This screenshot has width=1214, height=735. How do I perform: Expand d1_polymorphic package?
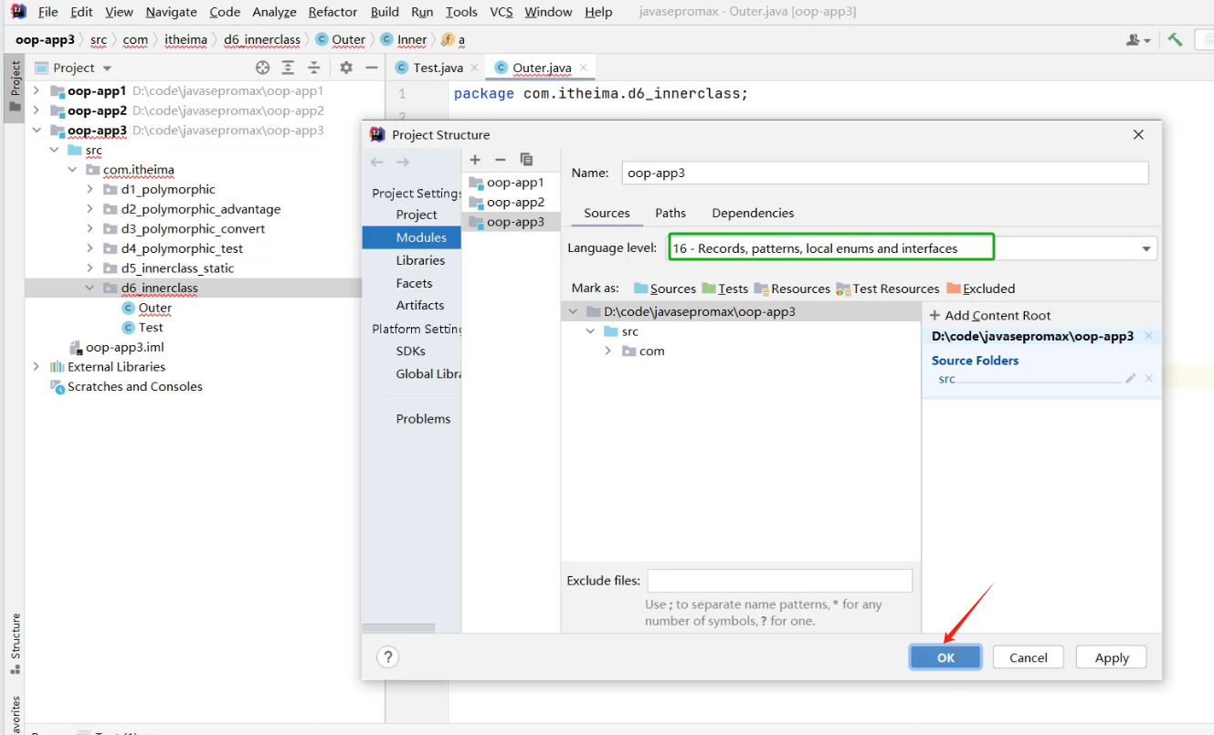coord(90,190)
